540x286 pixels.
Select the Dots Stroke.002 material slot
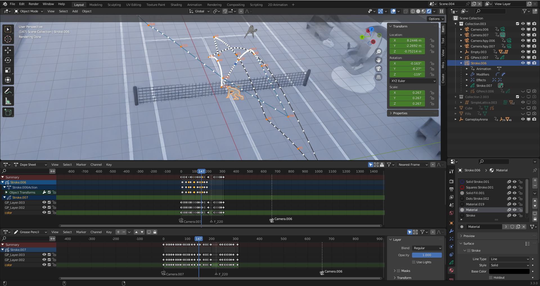coord(477,199)
